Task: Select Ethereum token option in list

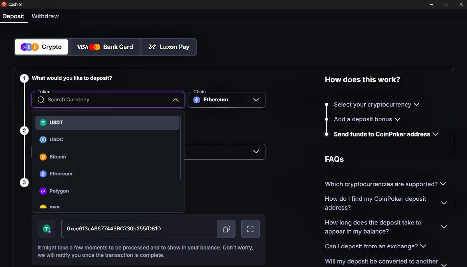Action: point(107,174)
